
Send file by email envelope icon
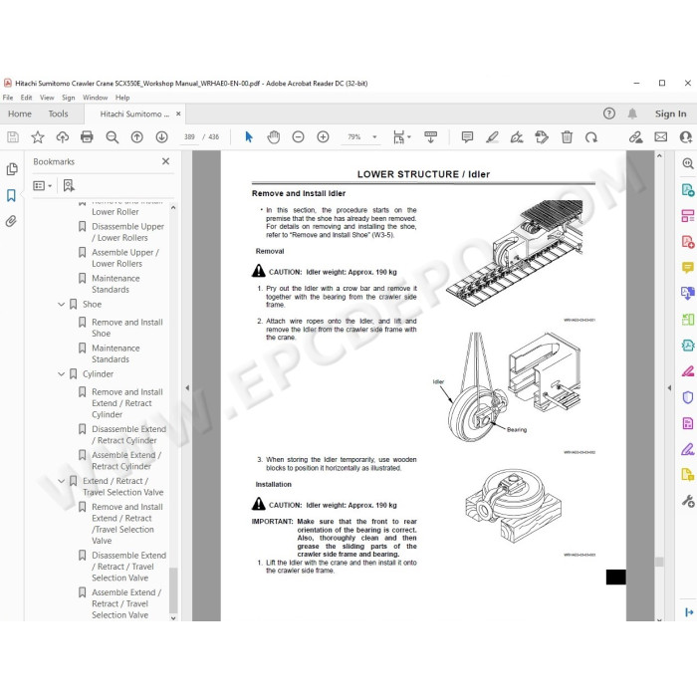661,137
